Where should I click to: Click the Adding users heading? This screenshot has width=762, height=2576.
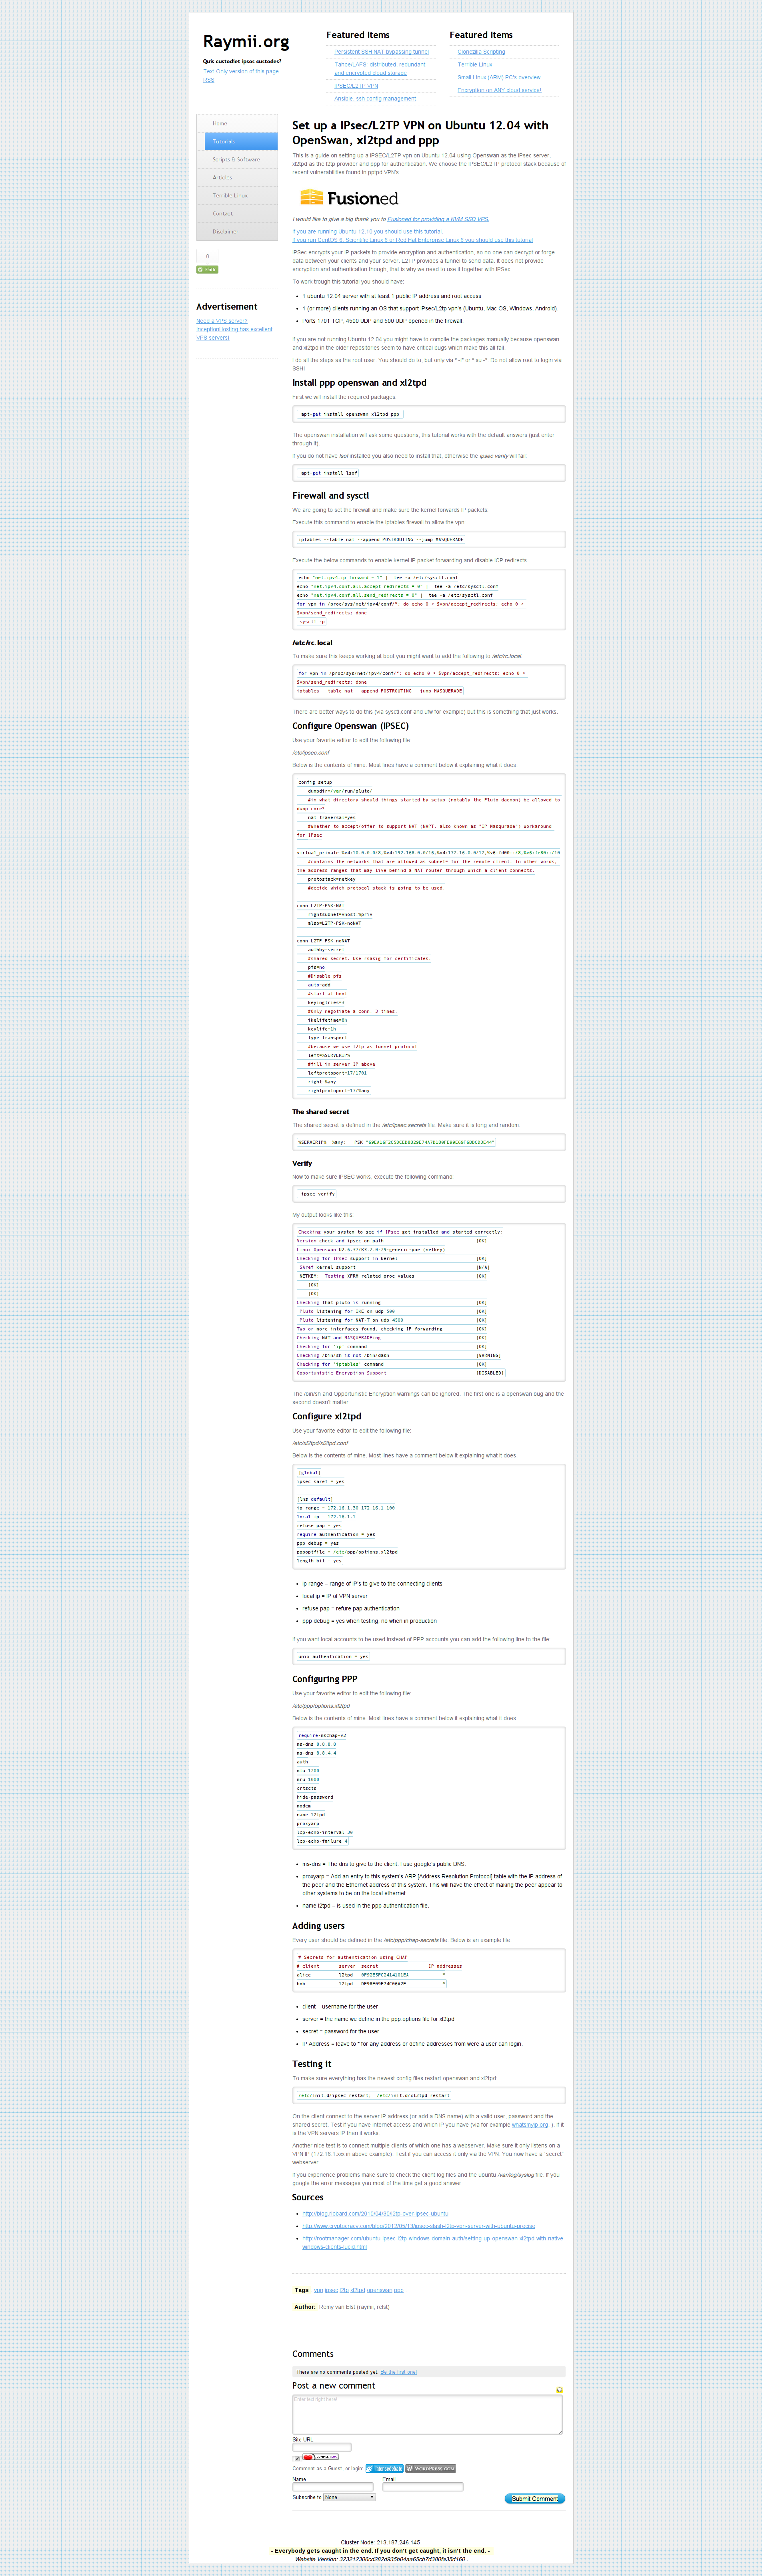[318, 1925]
